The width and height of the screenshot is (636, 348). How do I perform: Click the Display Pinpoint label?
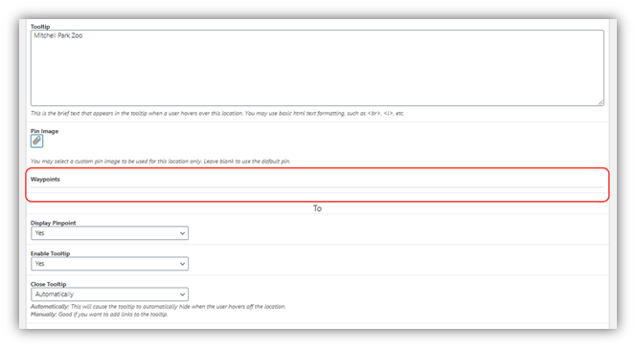53,223
